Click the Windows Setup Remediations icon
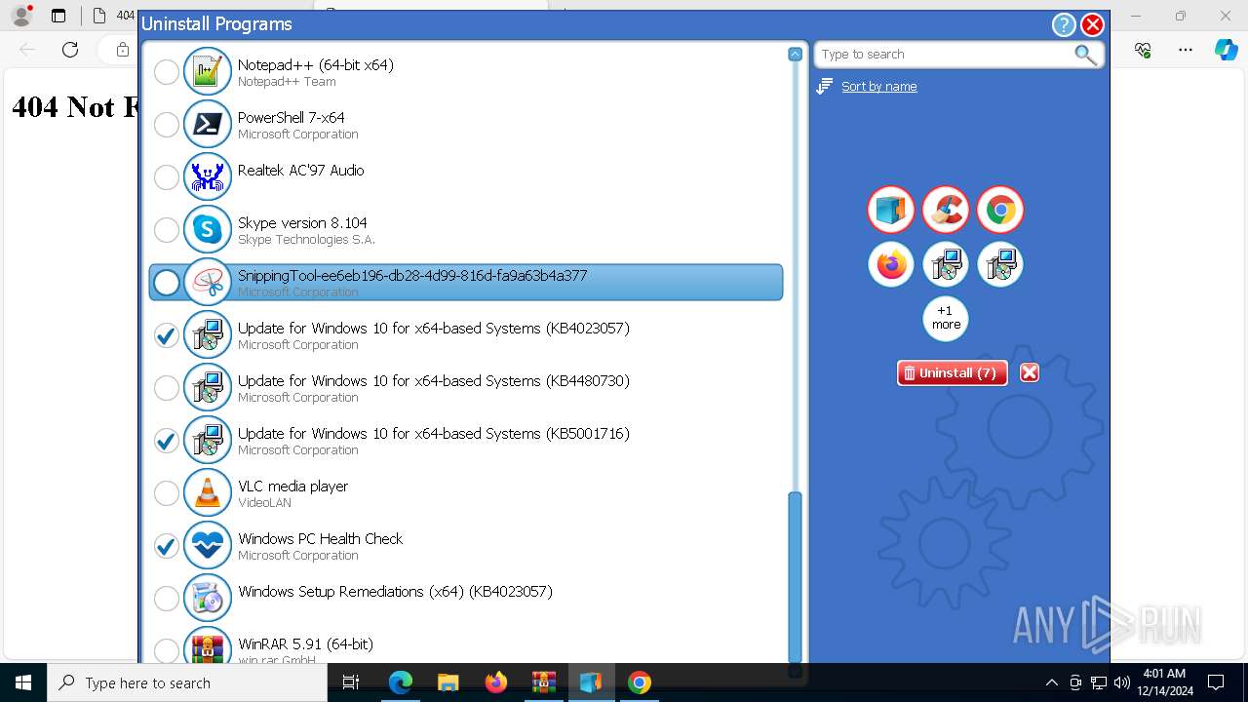 [x=208, y=598]
